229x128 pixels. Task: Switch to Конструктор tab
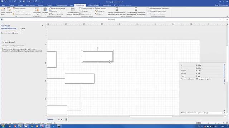click(30, 5)
